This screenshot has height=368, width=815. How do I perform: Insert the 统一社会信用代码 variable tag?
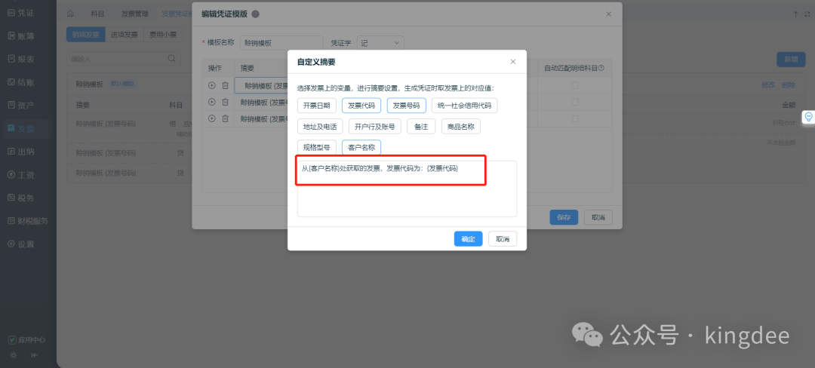(x=465, y=106)
